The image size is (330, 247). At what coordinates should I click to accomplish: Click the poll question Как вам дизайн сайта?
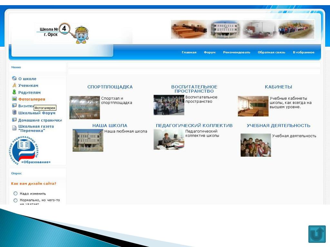pyautogui.click(x=34, y=184)
